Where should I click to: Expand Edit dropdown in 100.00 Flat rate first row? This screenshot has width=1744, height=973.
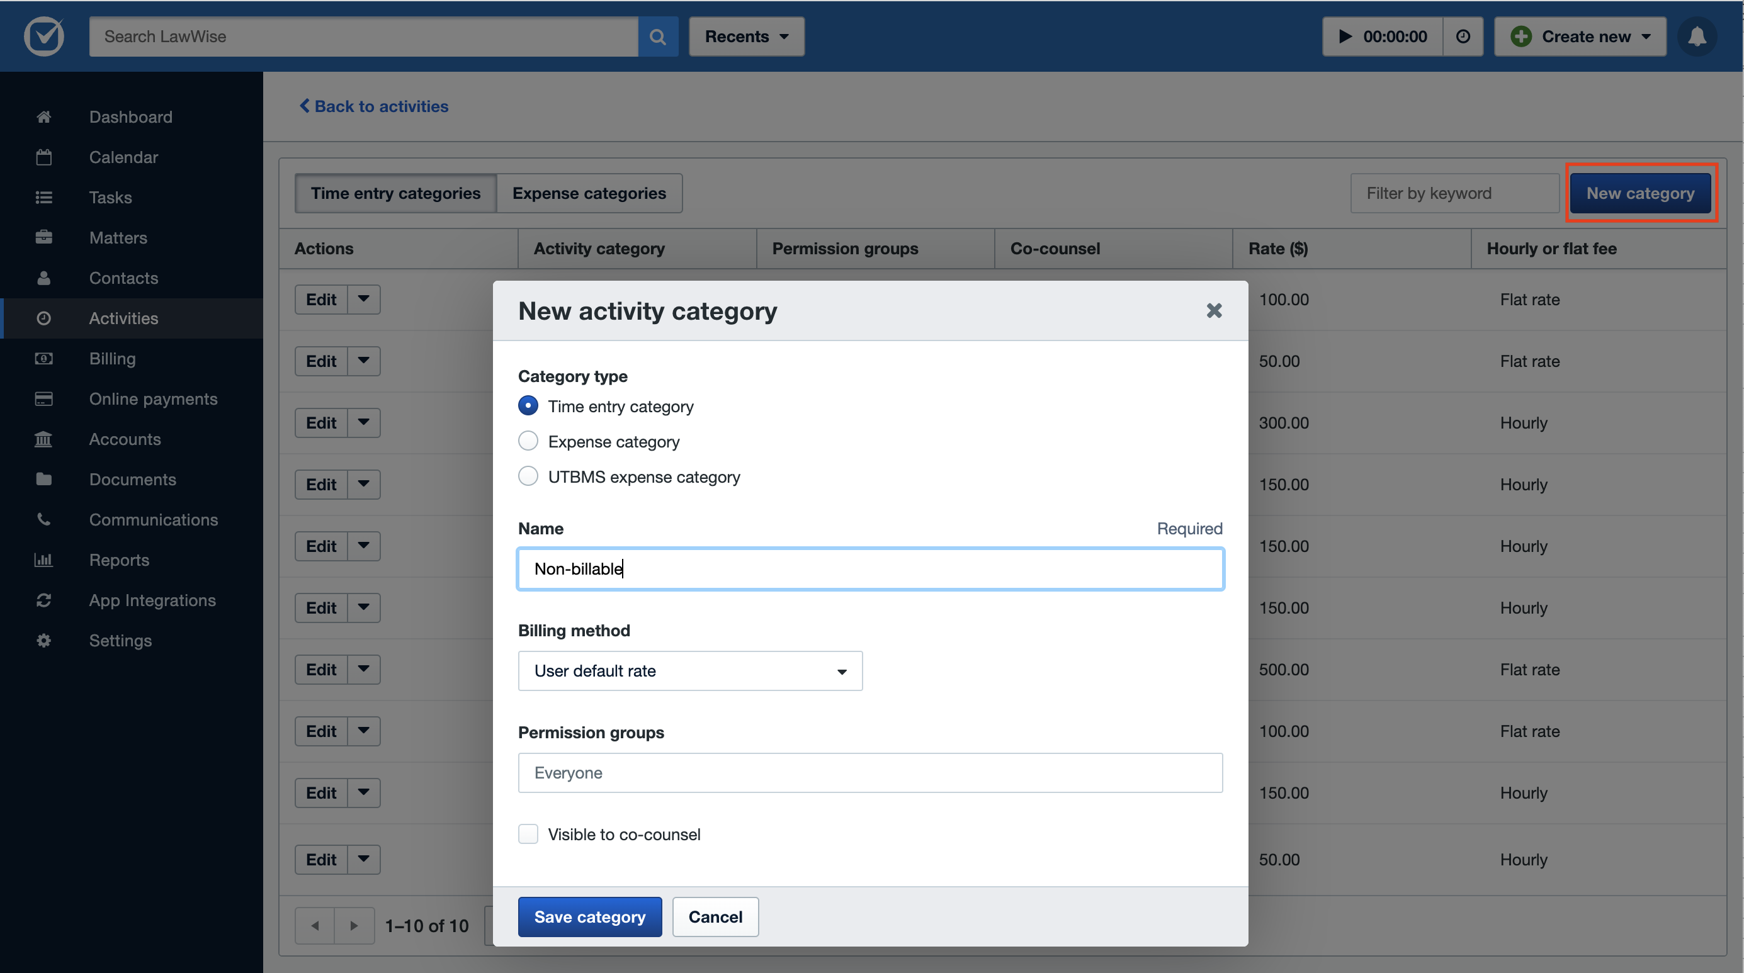363,299
